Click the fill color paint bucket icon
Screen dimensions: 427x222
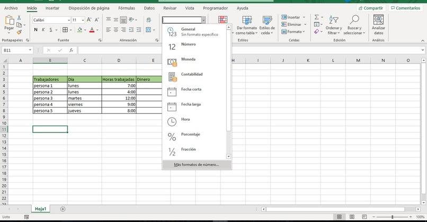[x=80, y=30]
